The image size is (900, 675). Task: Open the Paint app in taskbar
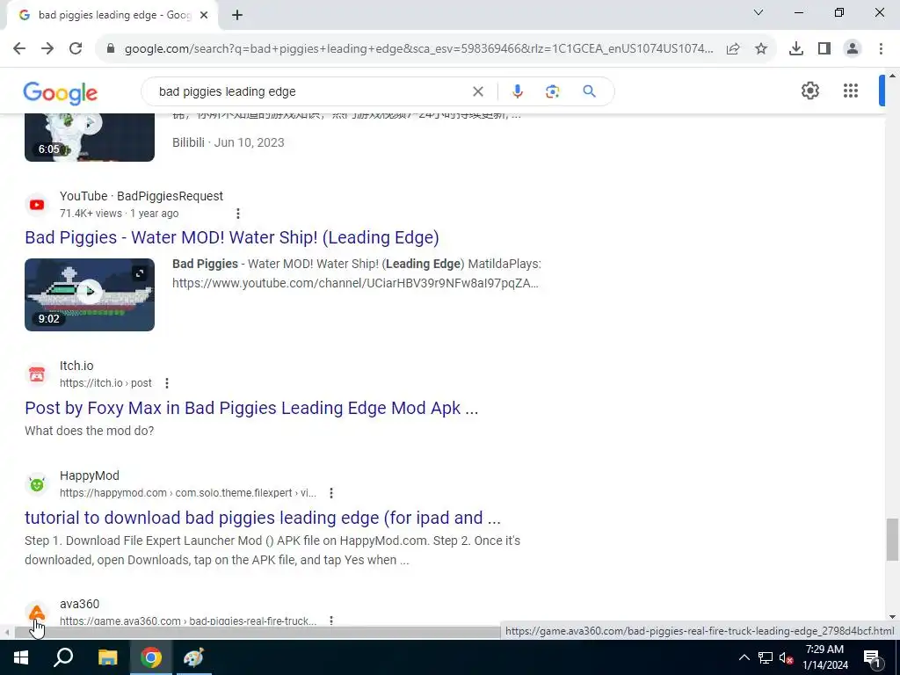[x=194, y=657]
